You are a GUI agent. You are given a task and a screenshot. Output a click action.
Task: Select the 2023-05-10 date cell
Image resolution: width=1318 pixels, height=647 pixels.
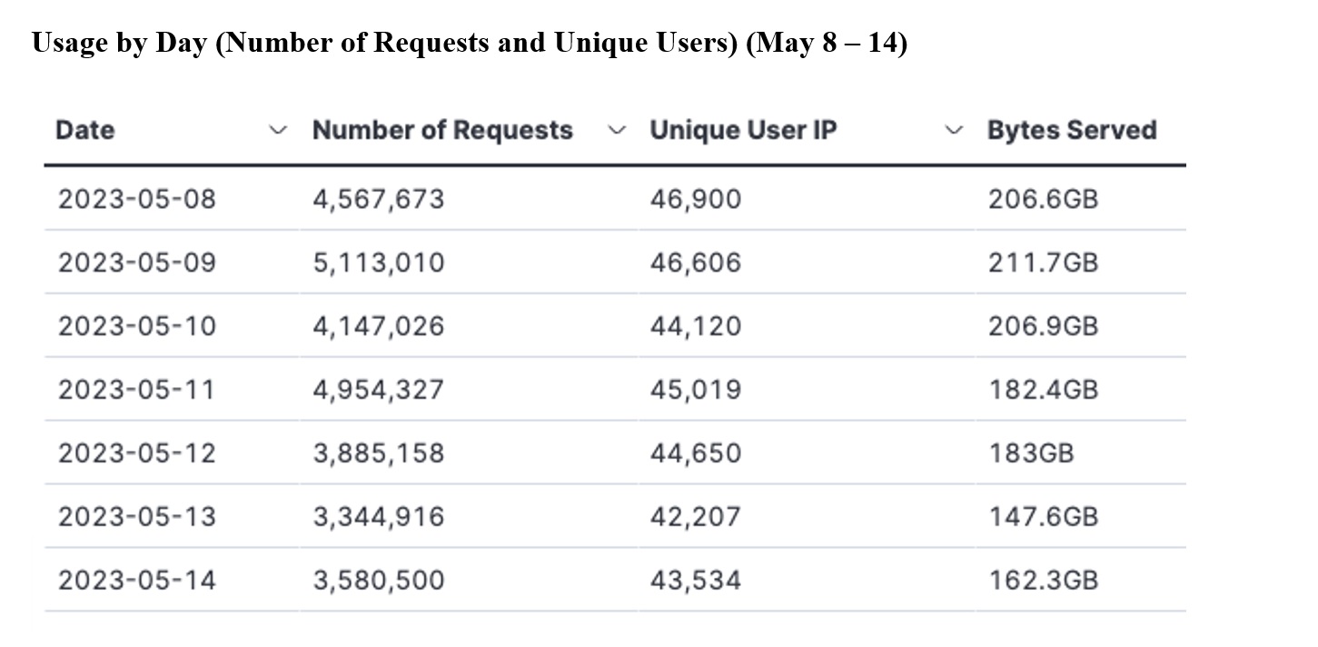137,325
